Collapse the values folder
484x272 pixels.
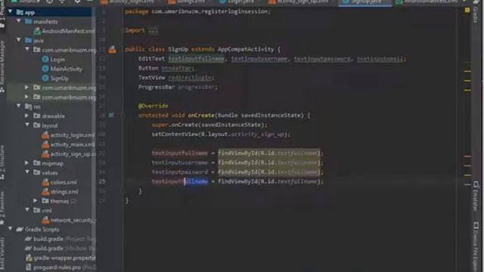[27, 172]
